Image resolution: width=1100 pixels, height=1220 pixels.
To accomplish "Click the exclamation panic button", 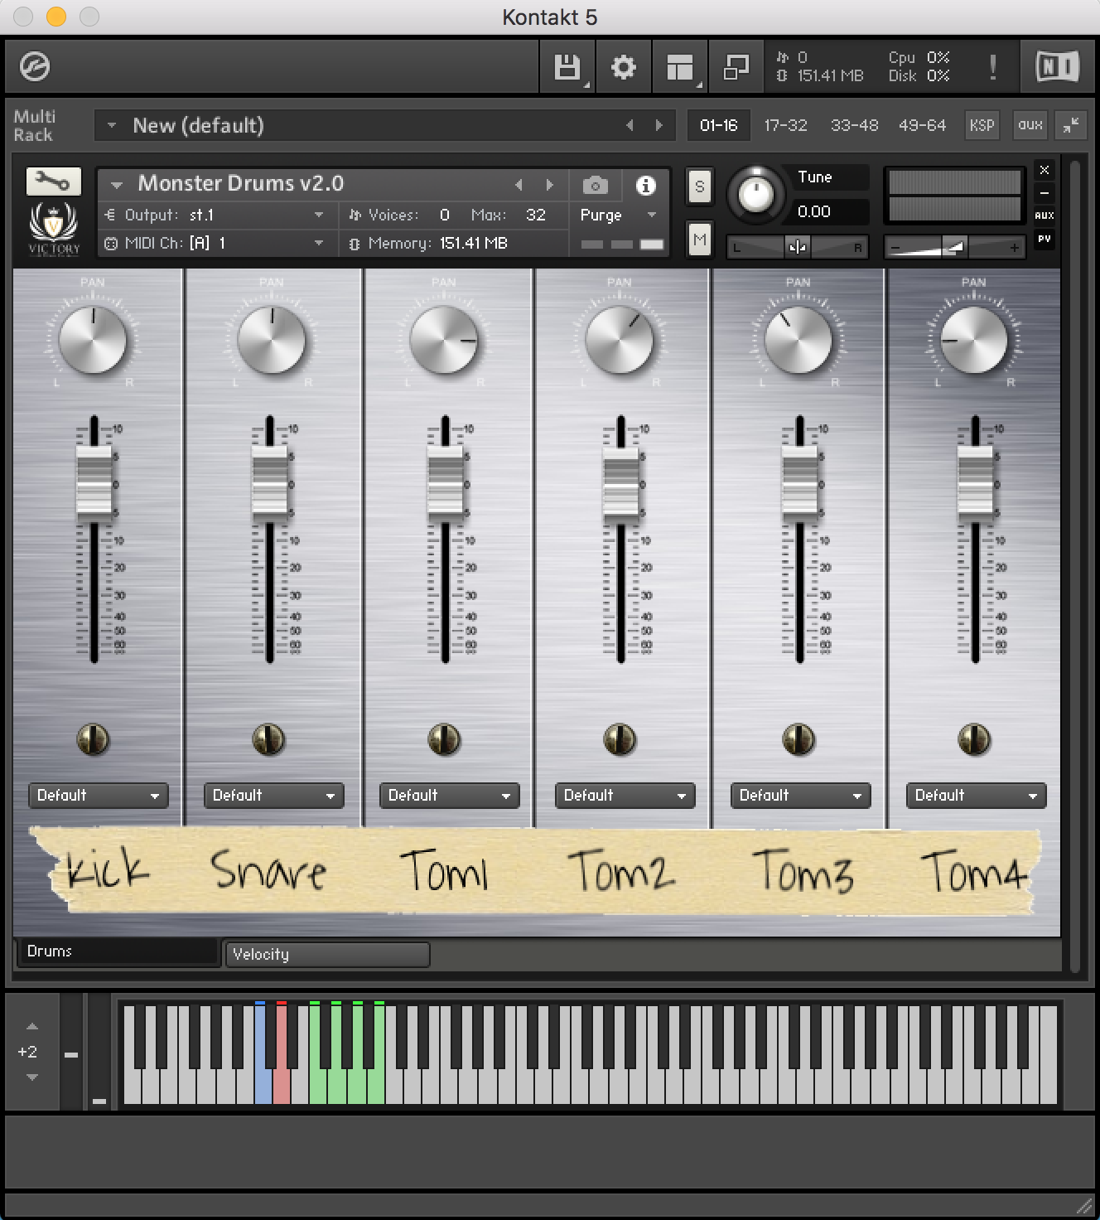I will [x=992, y=67].
